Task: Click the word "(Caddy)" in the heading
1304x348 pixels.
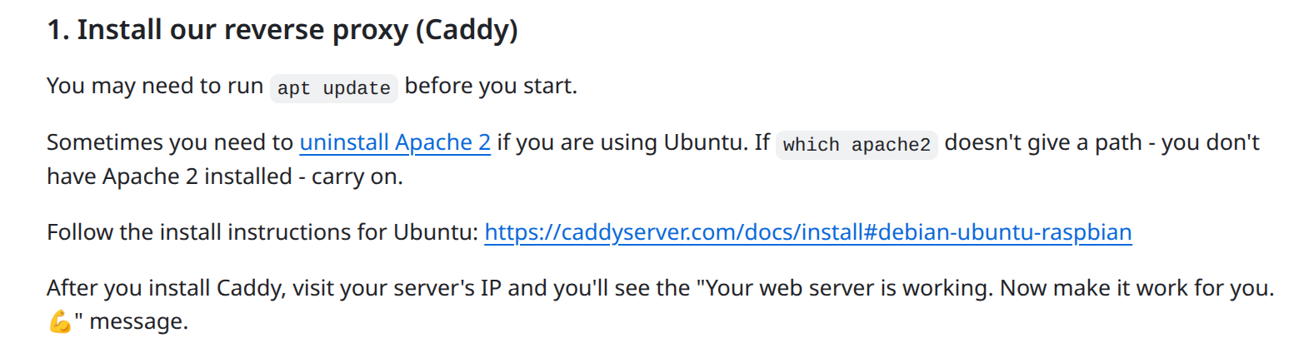Action: pyautogui.click(x=467, y=32)
